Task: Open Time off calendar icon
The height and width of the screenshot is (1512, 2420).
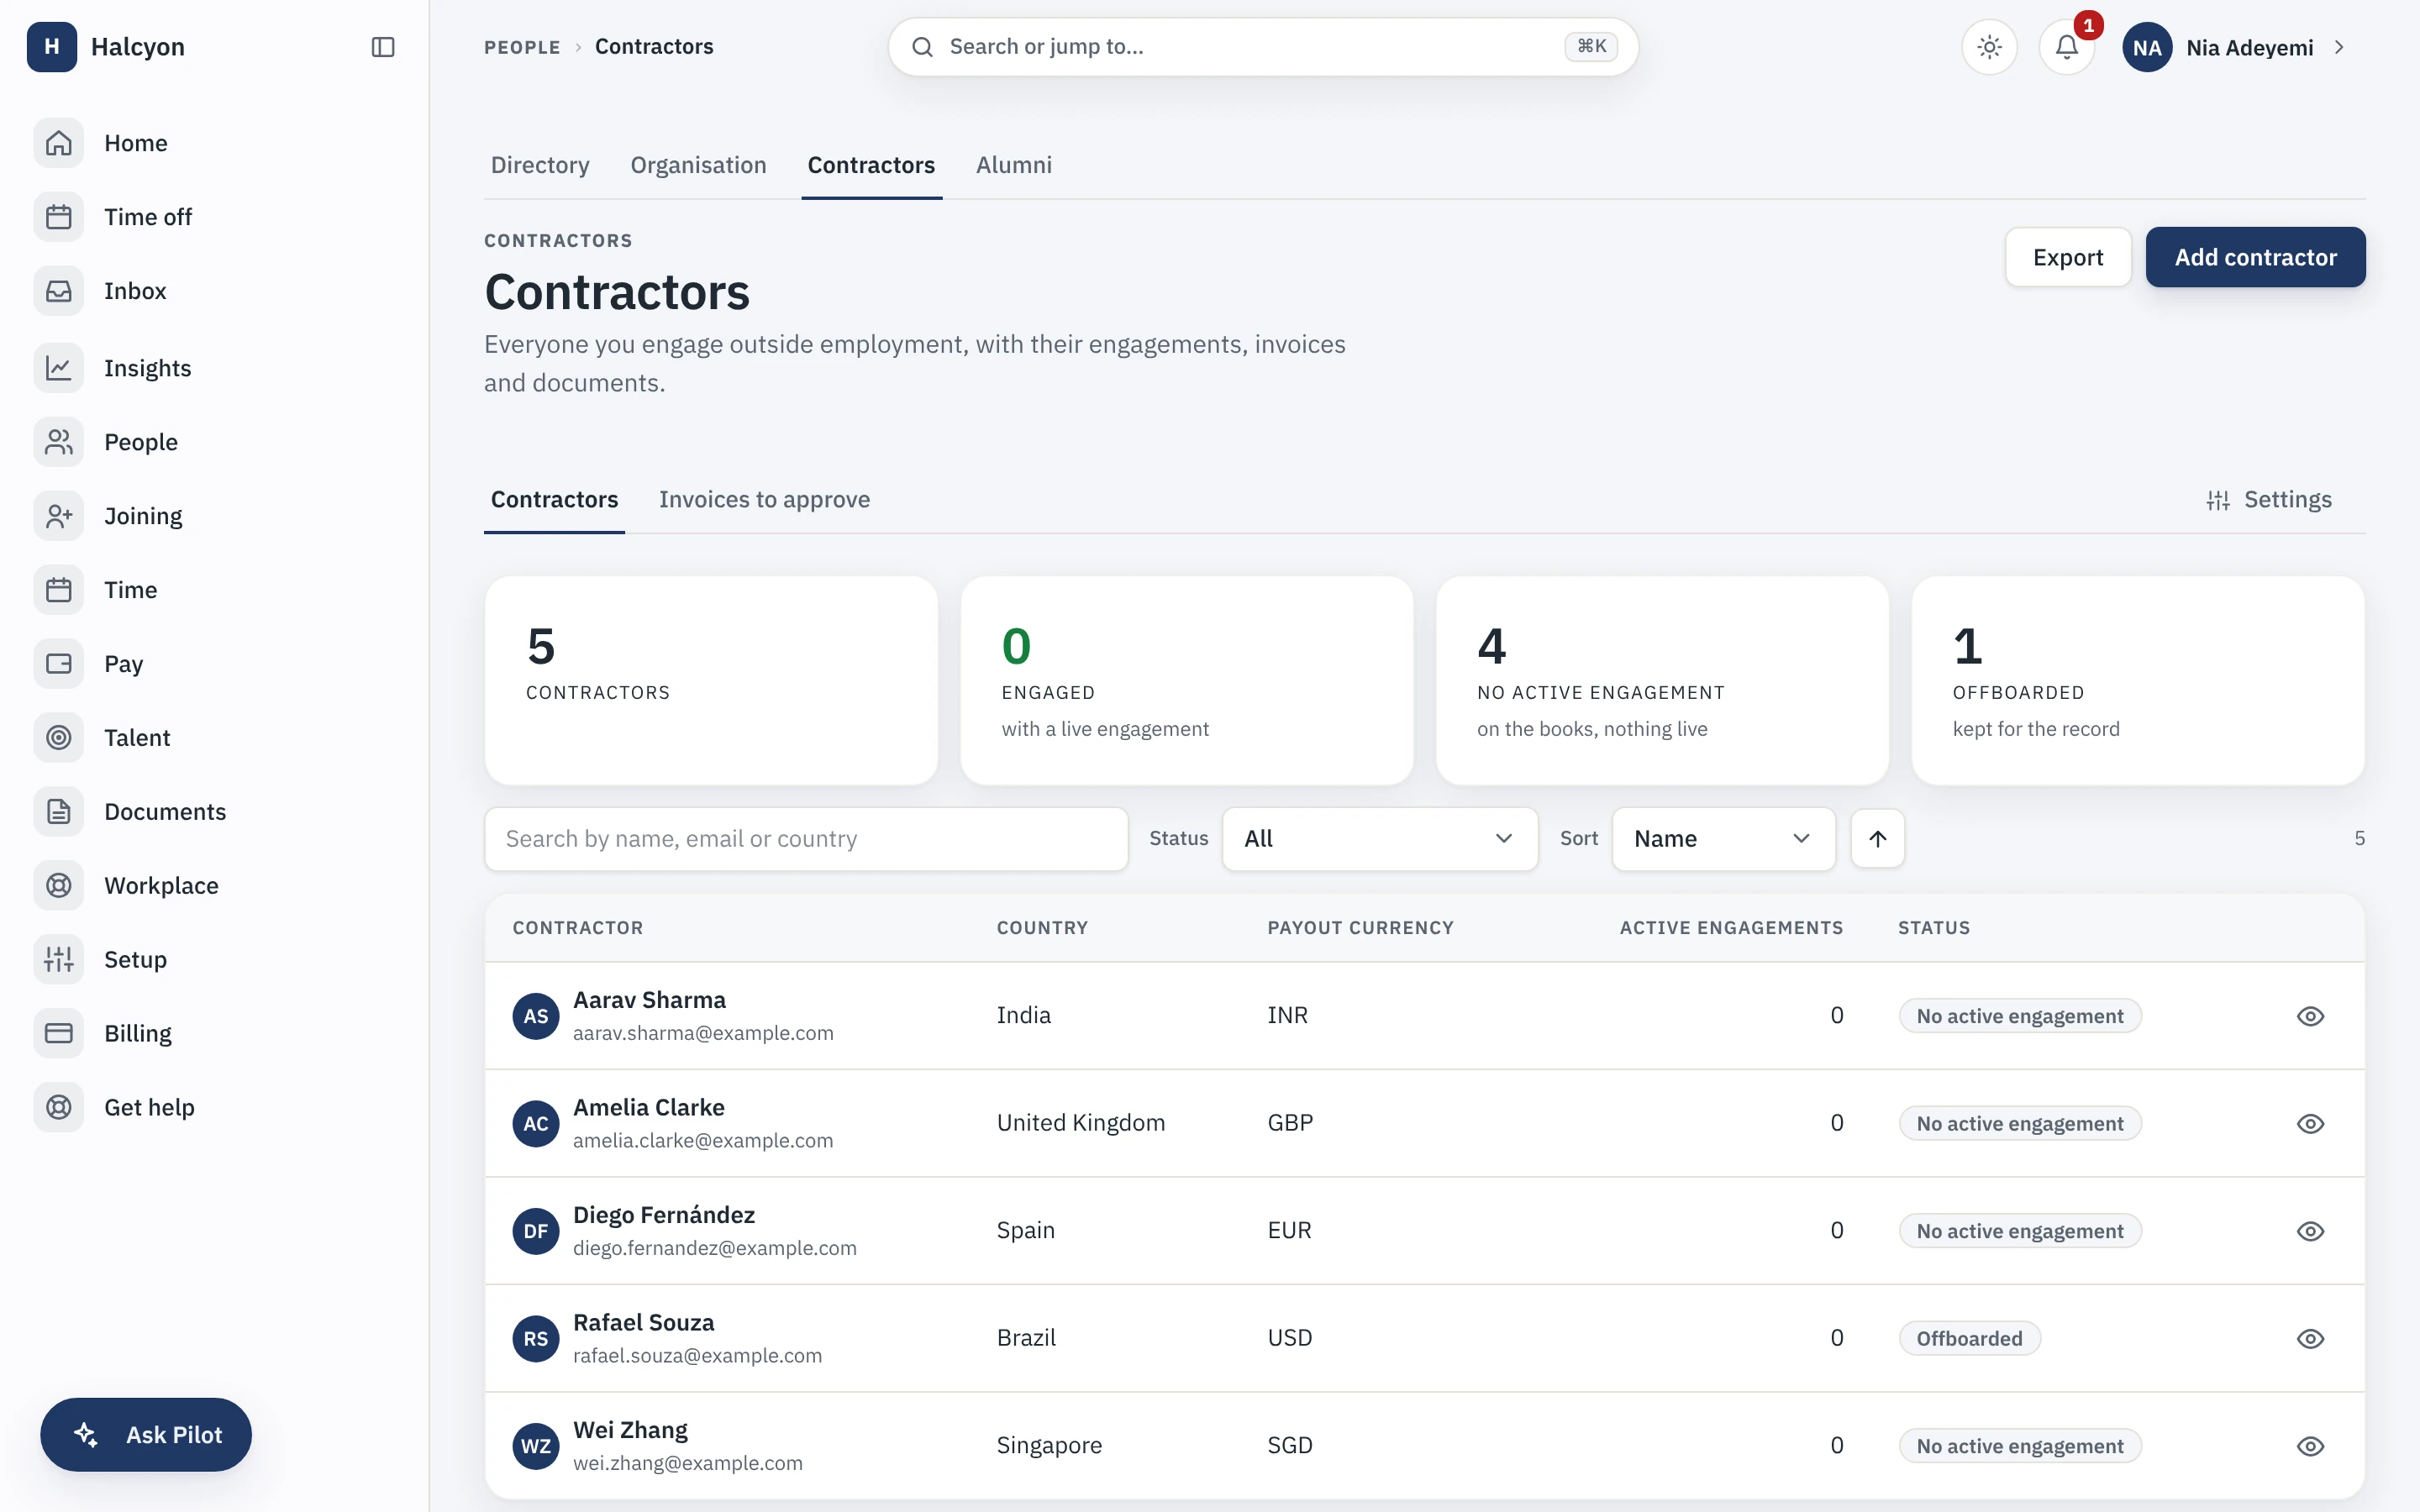Action: click(x=59, y=217)
